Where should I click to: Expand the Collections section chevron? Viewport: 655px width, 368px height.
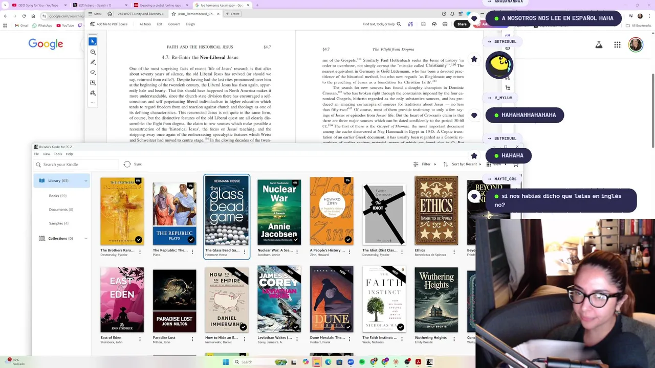(x=85, y=238)
